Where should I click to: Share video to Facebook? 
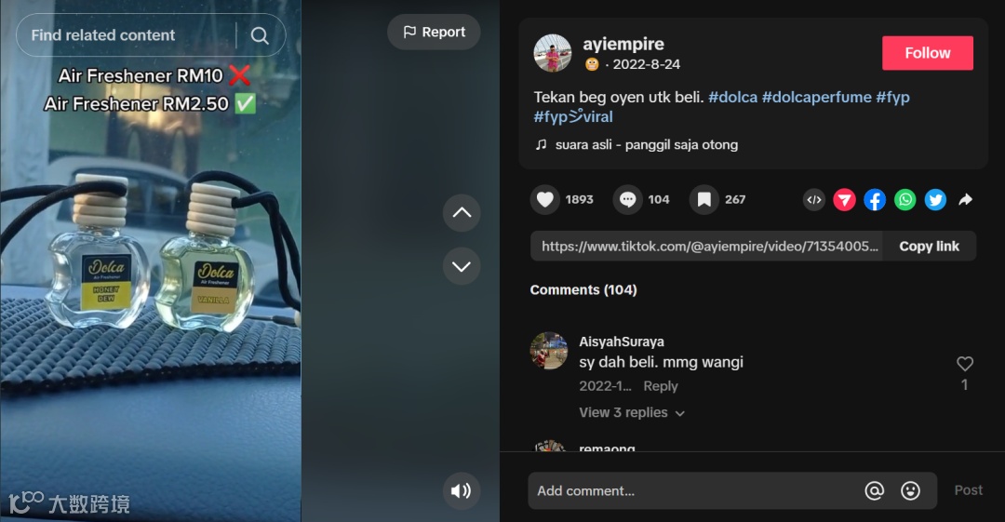[x=875, y=199]
